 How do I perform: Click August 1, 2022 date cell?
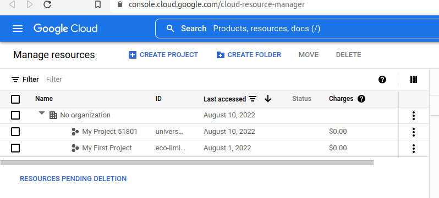pyautogui.click(x=227, y=148)
